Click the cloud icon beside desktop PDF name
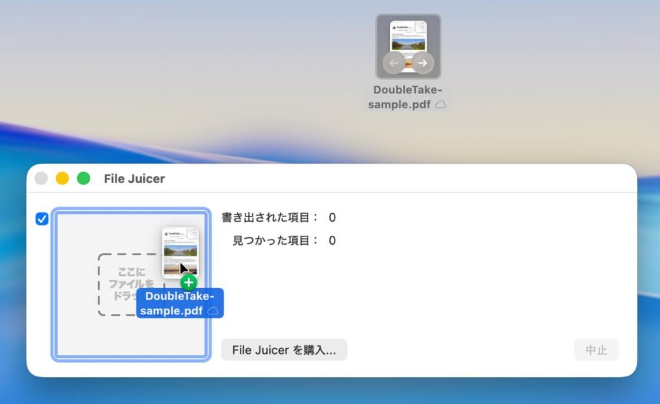 (441, 104)
